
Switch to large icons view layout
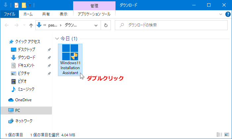[227, 135]
